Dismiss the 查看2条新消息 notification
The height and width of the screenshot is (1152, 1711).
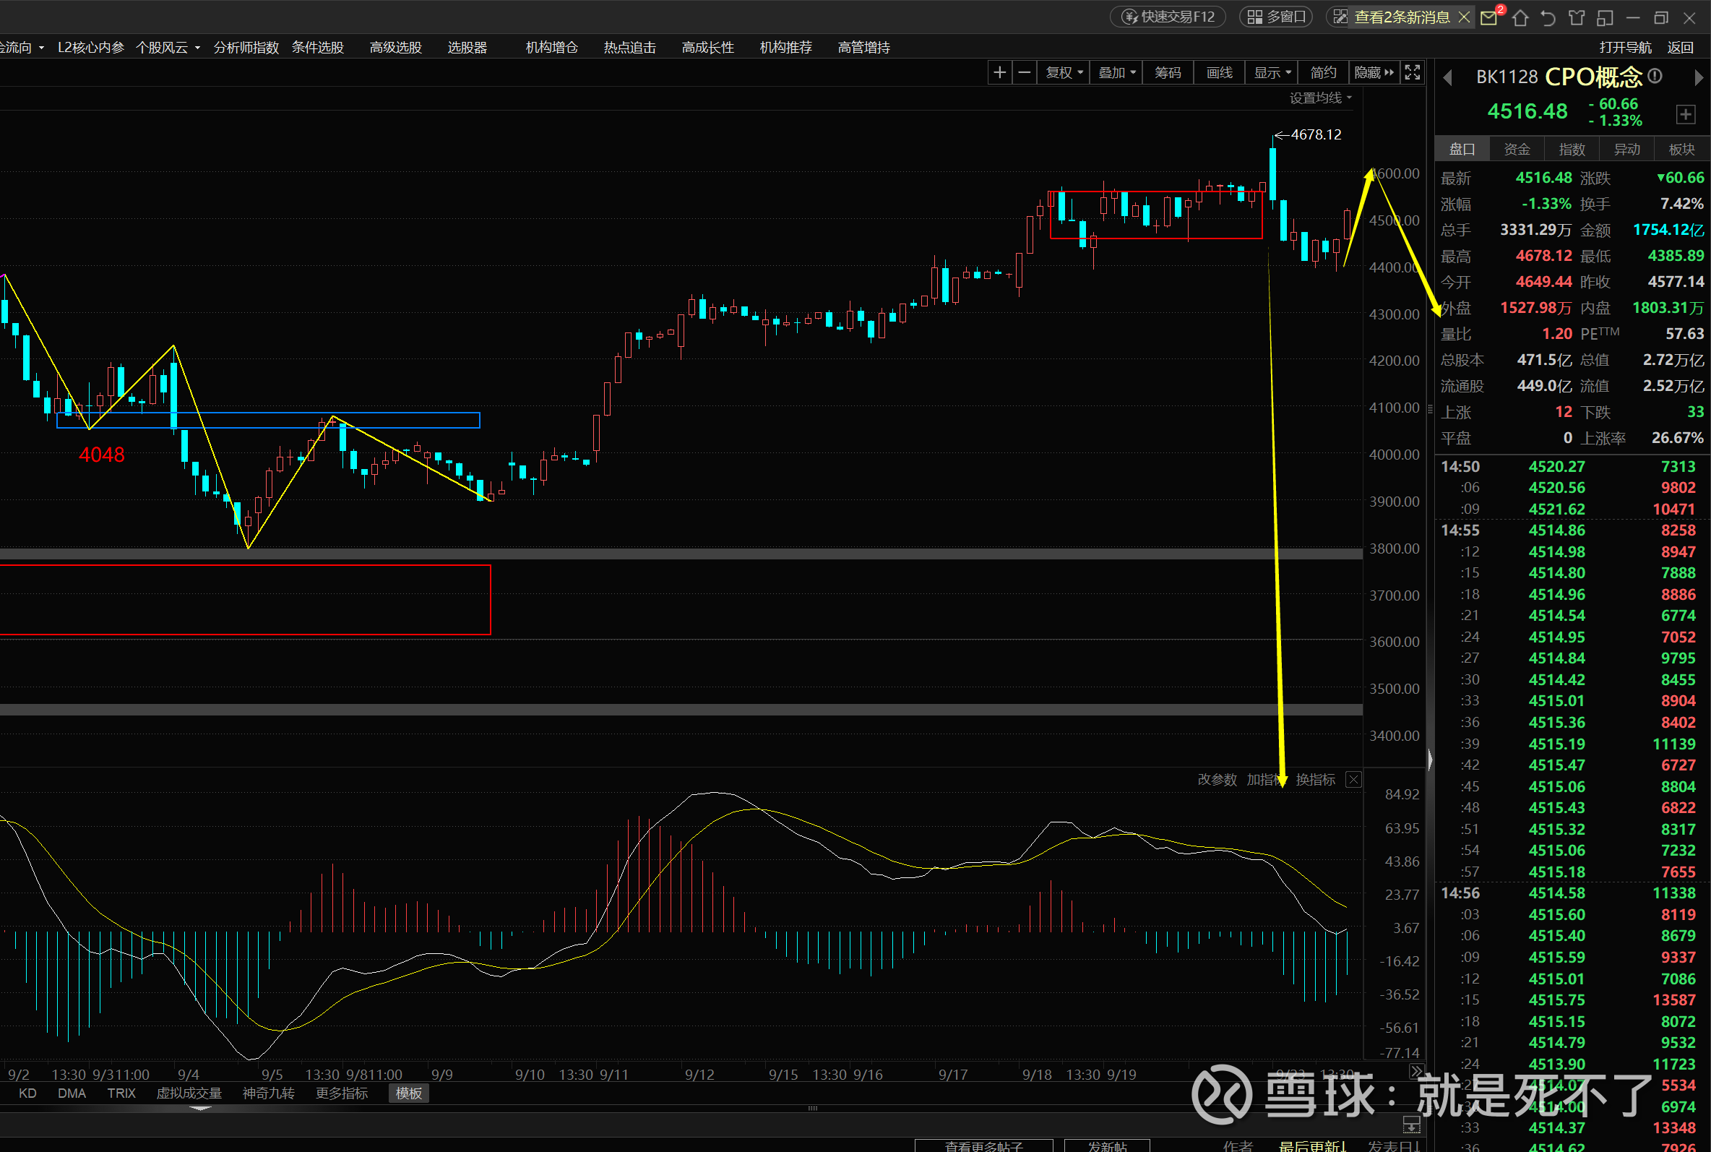[1465, 17]
